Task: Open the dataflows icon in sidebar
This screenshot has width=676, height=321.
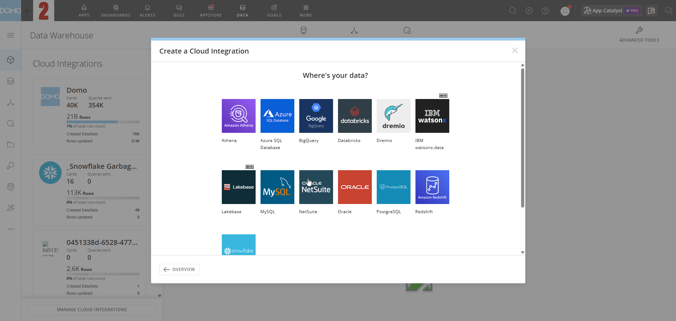Action: [11, 102]
